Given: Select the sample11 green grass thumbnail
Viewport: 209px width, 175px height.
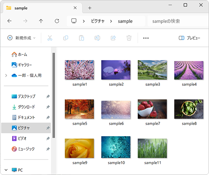Looking at the screenshot, I should (x=152, y=148).
